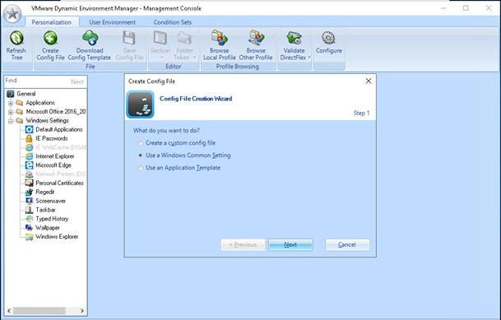Click the tree horizontal scrollbar thumb
Screen dimensions: 501x320
click(39, 310)
